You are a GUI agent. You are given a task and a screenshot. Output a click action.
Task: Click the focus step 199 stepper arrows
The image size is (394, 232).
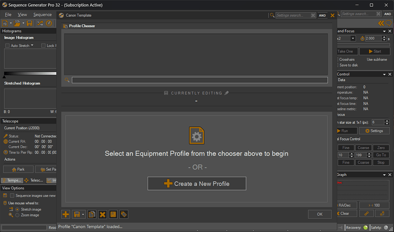tap(369, 155)
